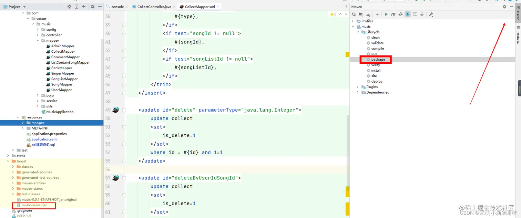521x218 pixels.
Task: Open Maven panel gear options
Action: (x=504, y=7)
